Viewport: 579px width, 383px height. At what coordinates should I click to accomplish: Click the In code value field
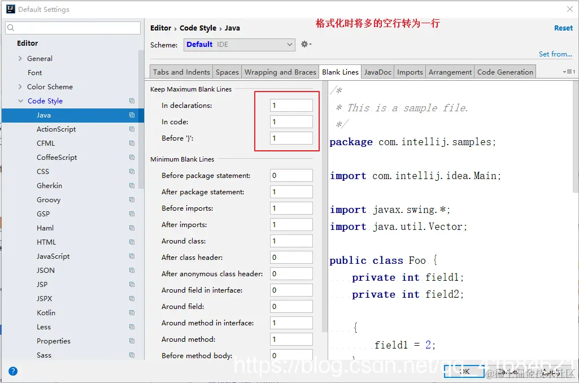pyautogui.click(x=291, y=121)
